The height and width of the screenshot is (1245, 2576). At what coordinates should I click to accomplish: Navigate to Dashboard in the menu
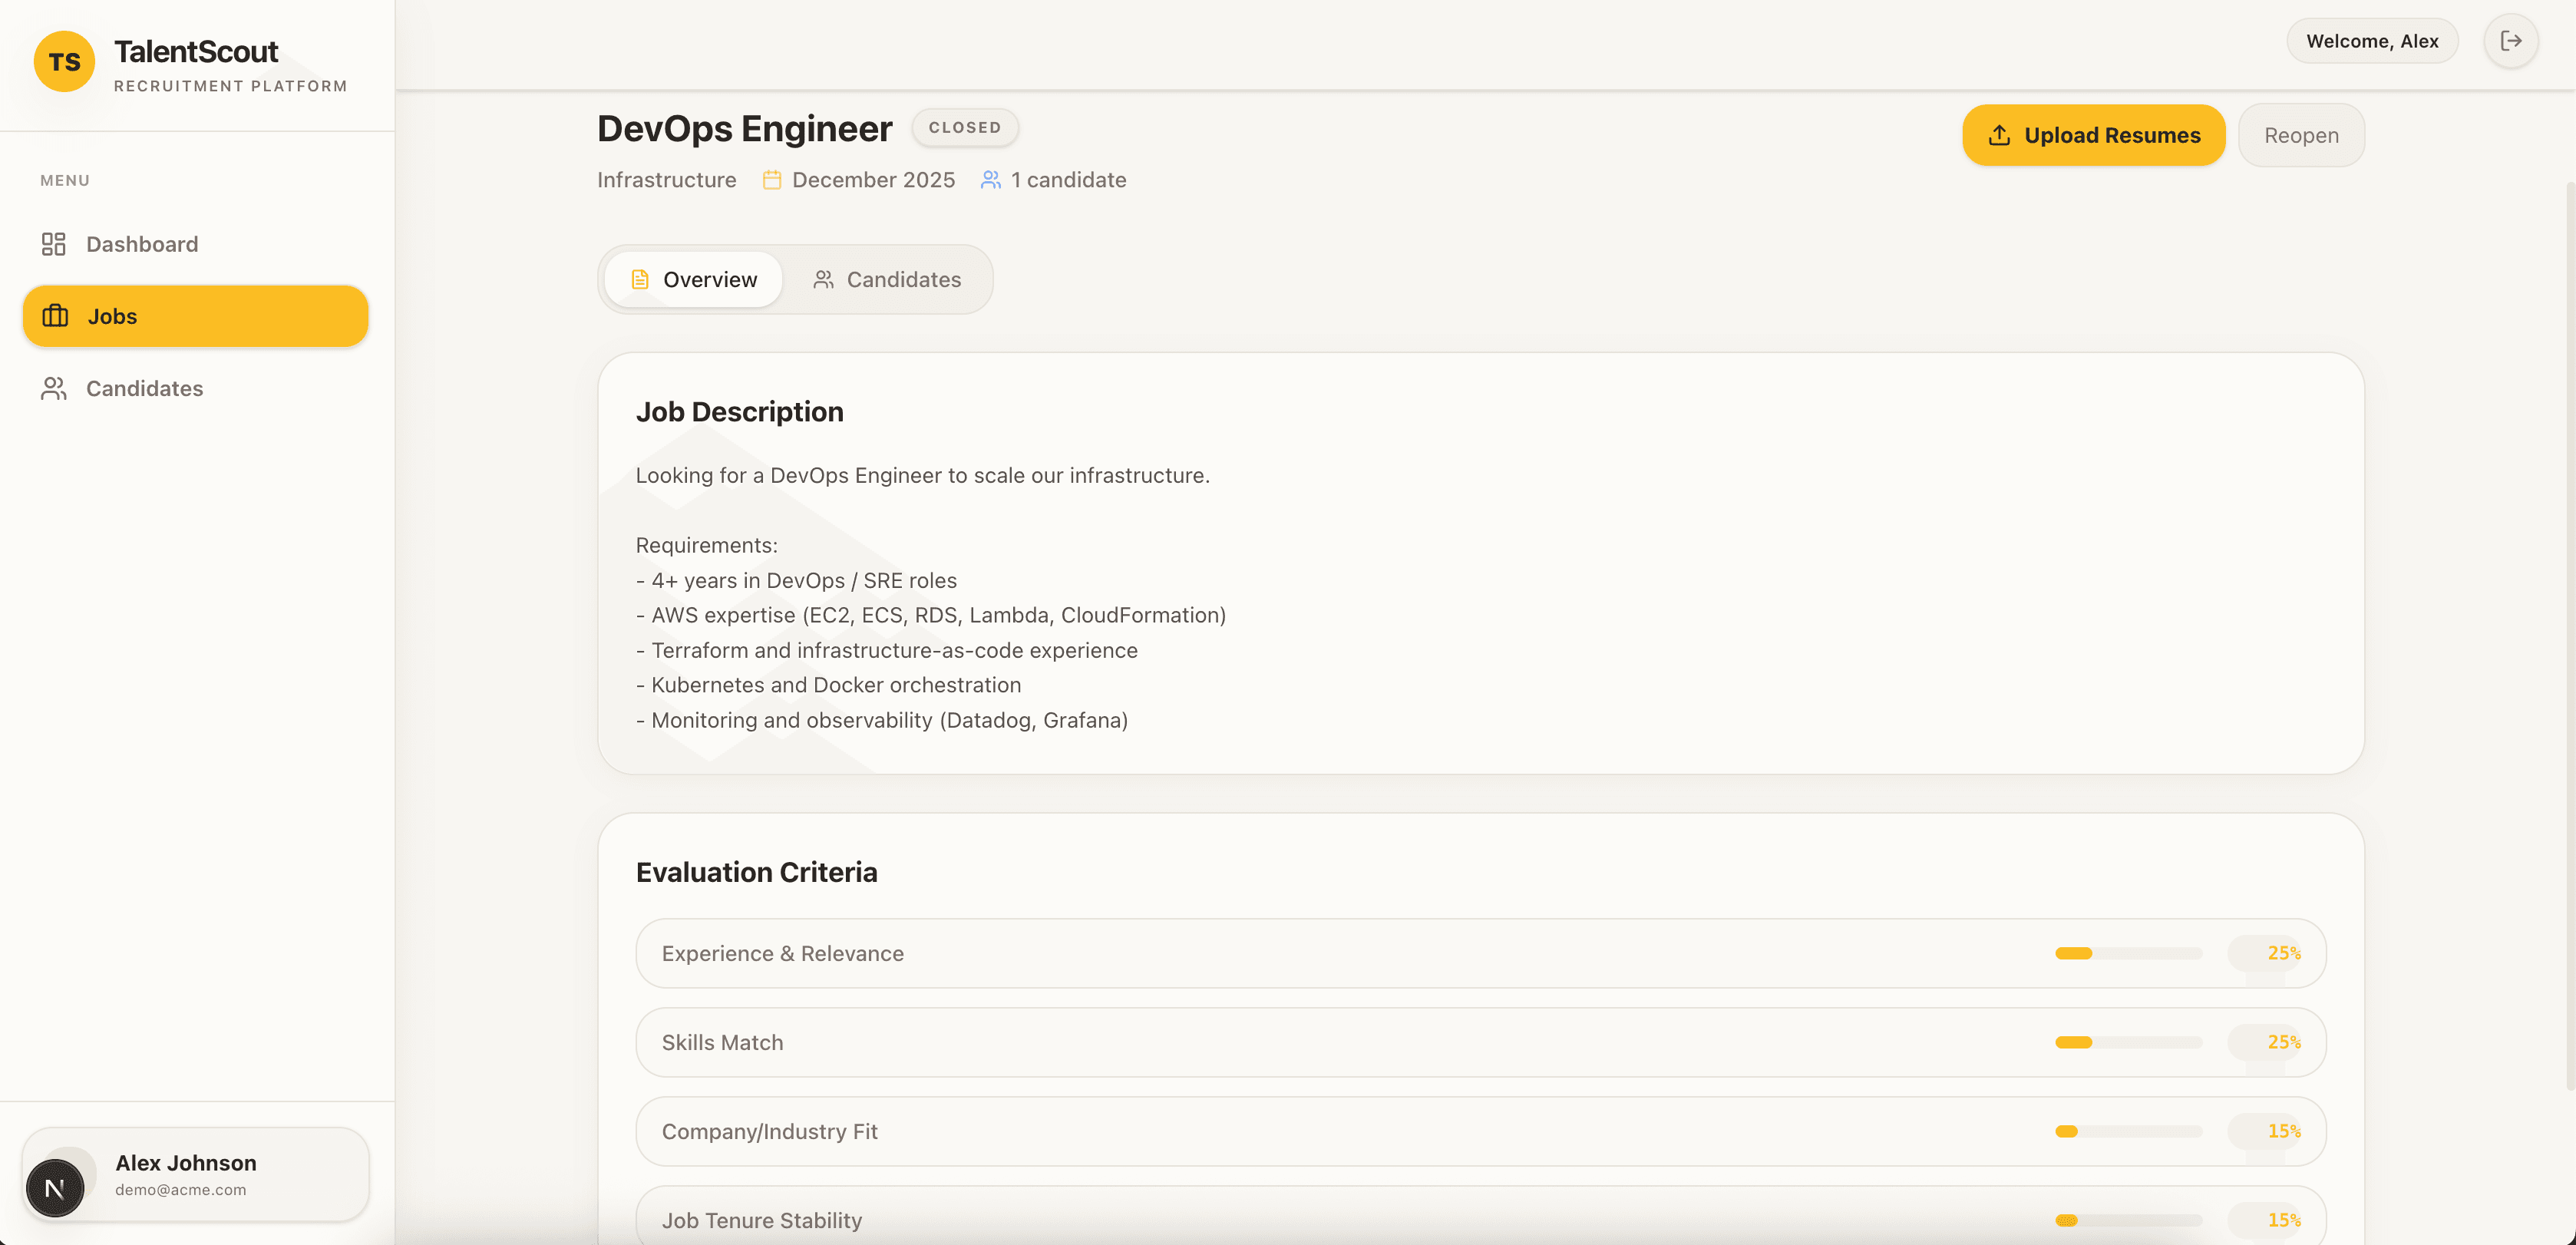(141, 243)
